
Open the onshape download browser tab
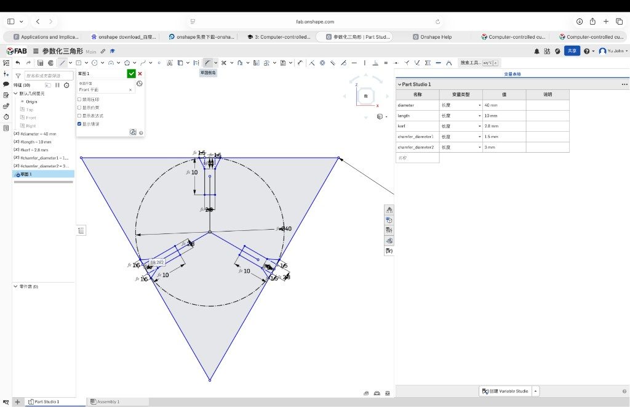[124, 37]
